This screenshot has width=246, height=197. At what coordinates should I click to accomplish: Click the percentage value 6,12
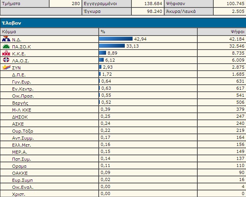(110, 60)
